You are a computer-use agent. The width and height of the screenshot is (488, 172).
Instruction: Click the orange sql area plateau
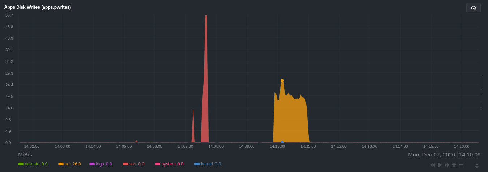(x=291, y=119)
